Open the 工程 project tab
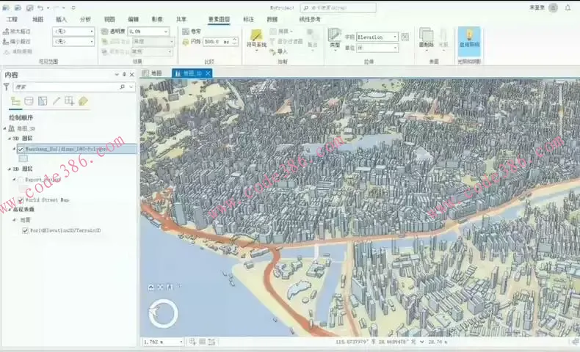Image resolution: width=580 pixels, height=352 pixels. [12, 19]
